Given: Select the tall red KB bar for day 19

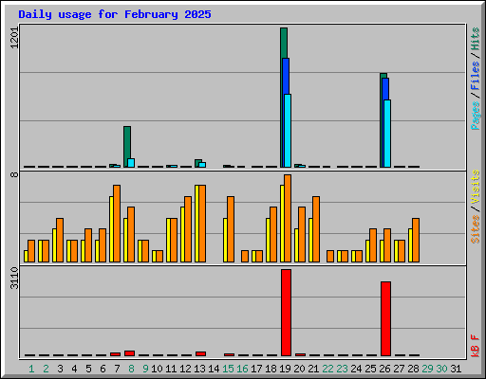Looking at the screenshot, I should pos(286,313).
